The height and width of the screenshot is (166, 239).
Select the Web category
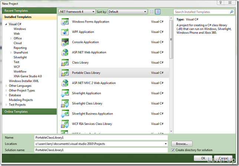(x=17, y=33)
